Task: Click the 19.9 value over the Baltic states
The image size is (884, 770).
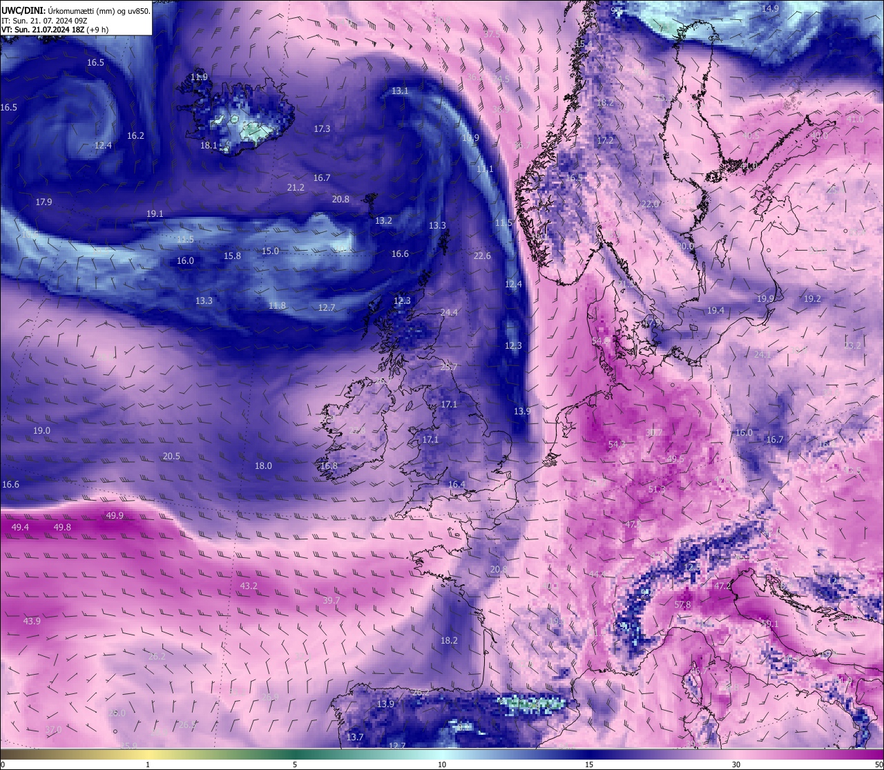Action: [765, 299]
